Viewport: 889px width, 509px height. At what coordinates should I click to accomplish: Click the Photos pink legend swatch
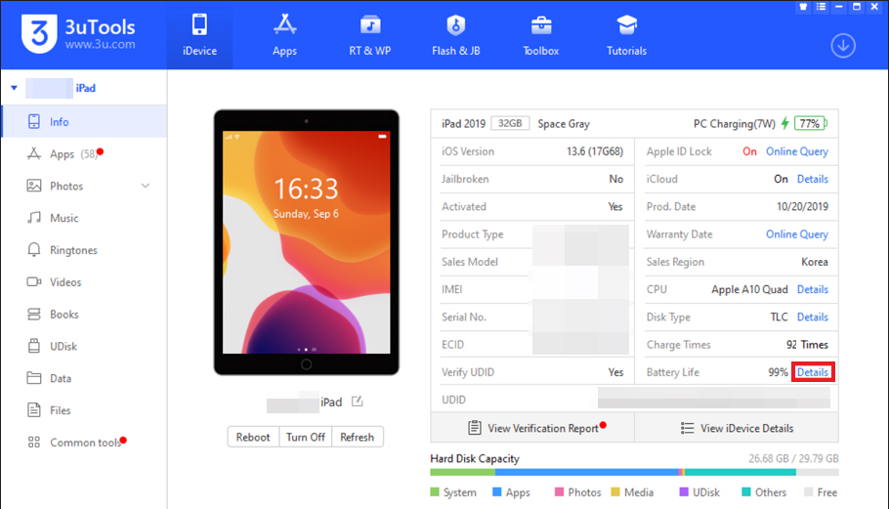point(559,492)
